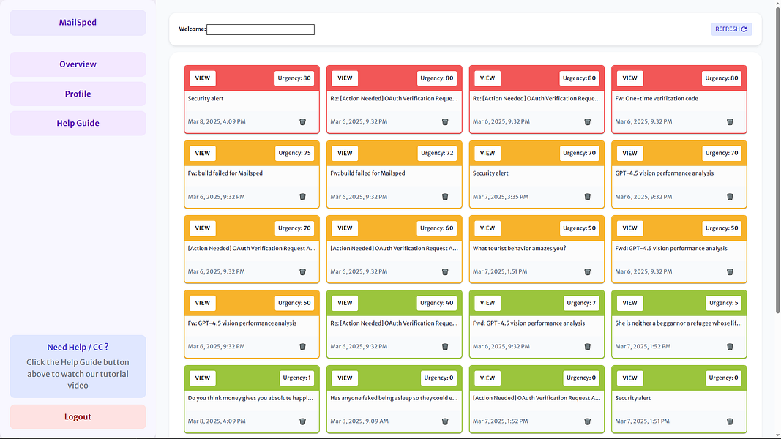Trash the 'What tourist behavior amazes you?' email
The image size is (781, 439).
(587, 271)
